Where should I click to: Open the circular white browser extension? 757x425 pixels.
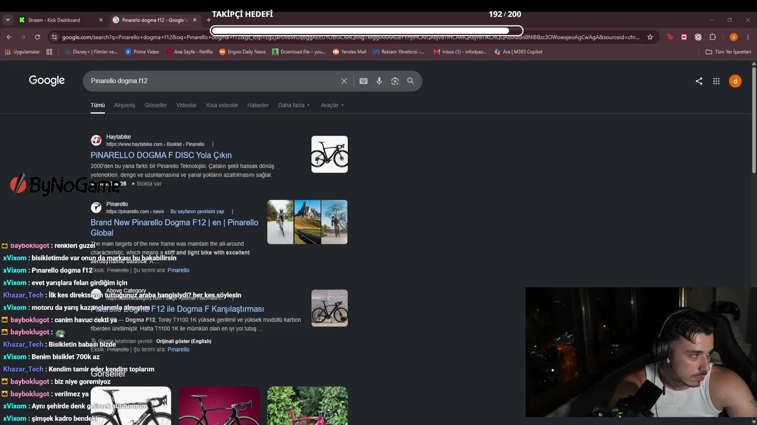[698, 37]
